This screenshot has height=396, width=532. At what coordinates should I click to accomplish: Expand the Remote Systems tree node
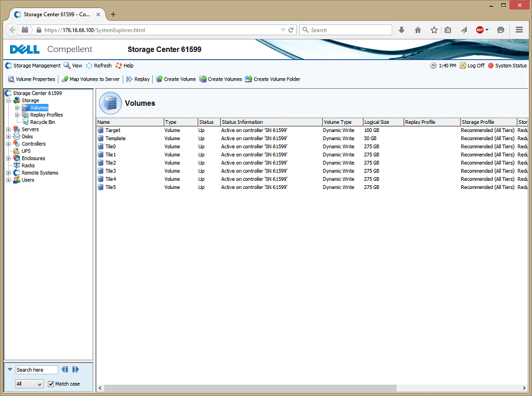coord(9,173)
